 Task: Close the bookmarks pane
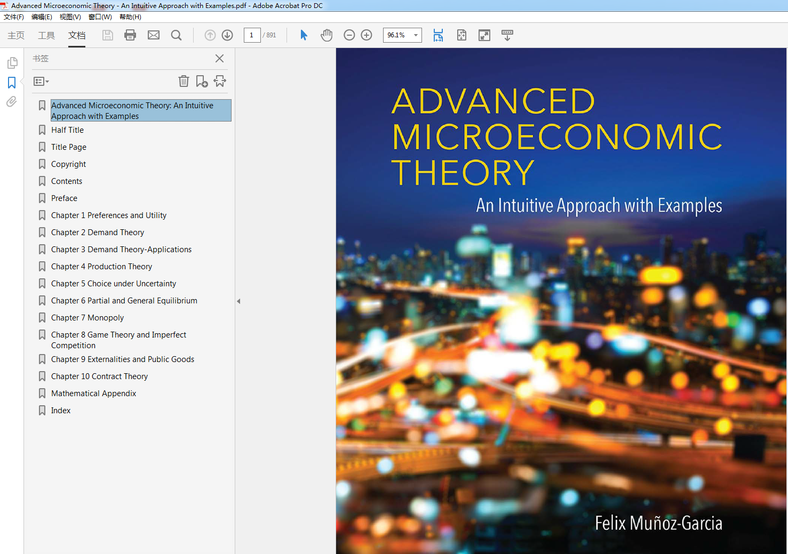pos(219,59)
